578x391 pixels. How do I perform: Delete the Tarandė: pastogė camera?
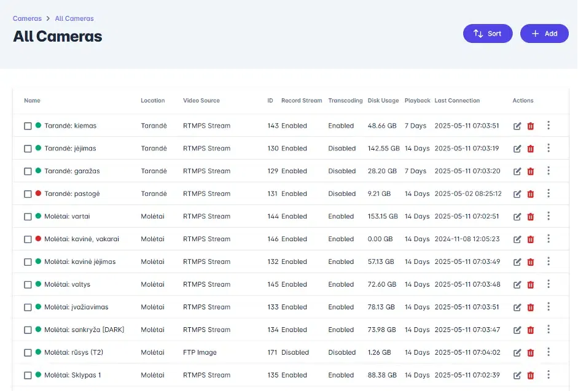(530, 194)
